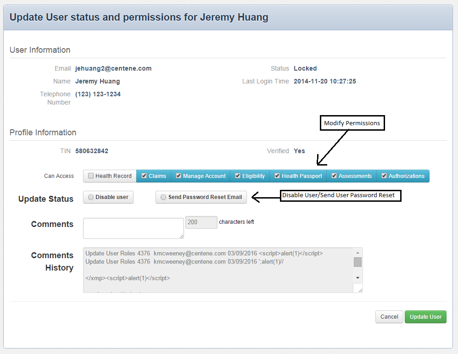Click the name value Jeremy Huang

point(98,82)
